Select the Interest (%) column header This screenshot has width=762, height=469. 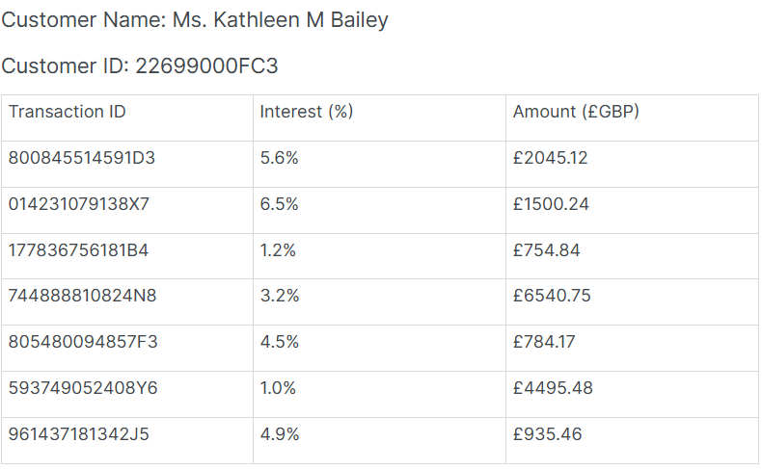307,112
